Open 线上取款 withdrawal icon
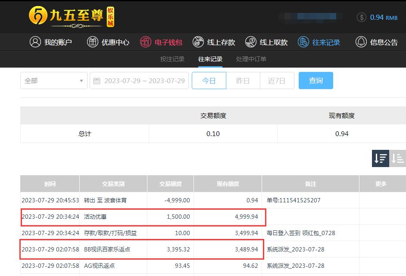 tap(251, 42)
